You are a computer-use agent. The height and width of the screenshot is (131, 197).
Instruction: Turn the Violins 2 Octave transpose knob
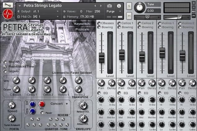pos(78,89)
